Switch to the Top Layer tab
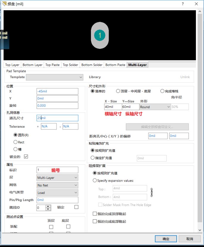Viewport: 204px width, 247px height. (x=12, y=65)
